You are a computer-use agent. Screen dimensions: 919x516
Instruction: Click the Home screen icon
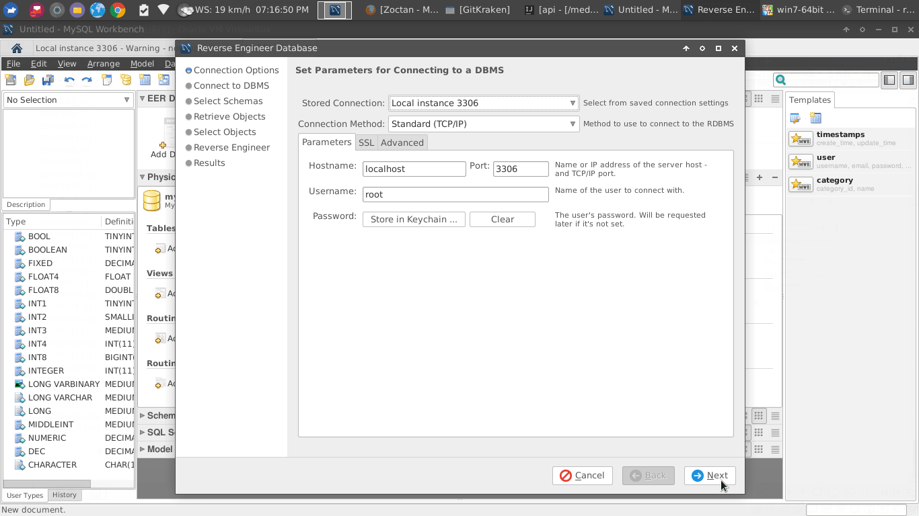[x=17, y=48]
